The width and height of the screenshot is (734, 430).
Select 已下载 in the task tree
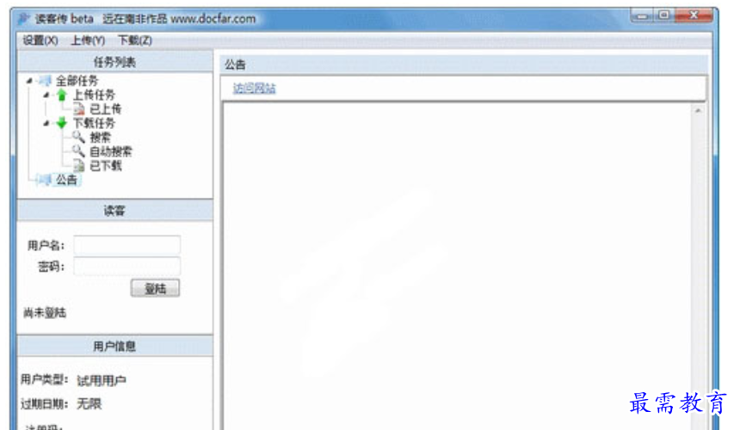coord(105,166)
